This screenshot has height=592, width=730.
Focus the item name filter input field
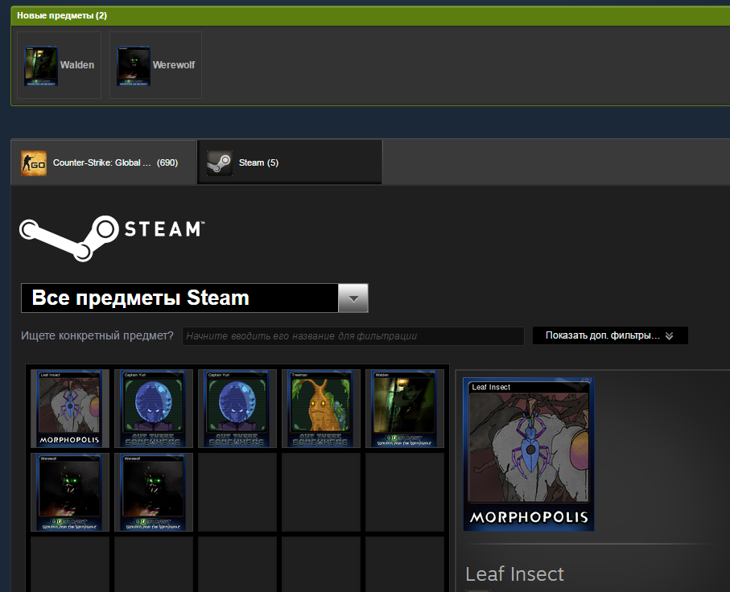[353, 336]
